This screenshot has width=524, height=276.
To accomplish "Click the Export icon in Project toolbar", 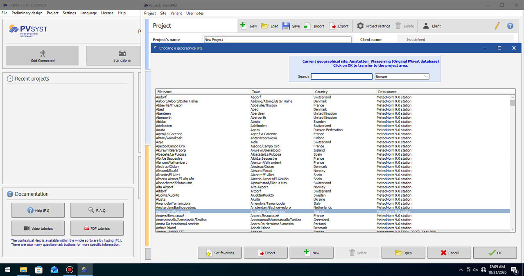I will point(332,26).
